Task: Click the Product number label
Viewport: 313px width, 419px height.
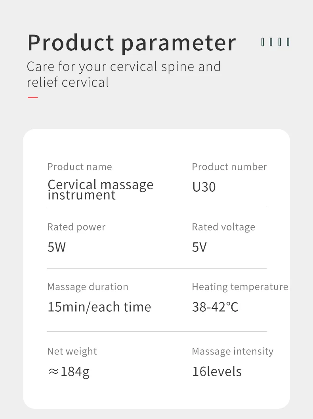Action: pyautogui.click(x=229, y=167)
